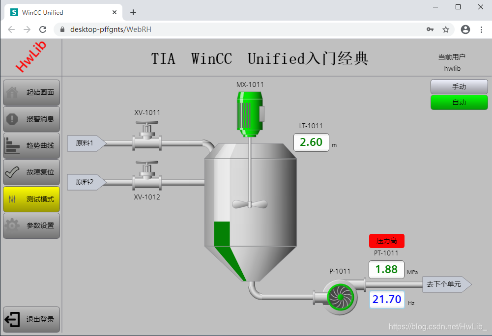Click the current user name hwlib
The width and height of the screenshot is (492, 336).
[452, 68]
